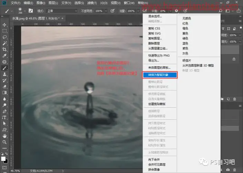Swap foreground and background colors
Screen dimensions: 243x173
[x=7, y=154]
